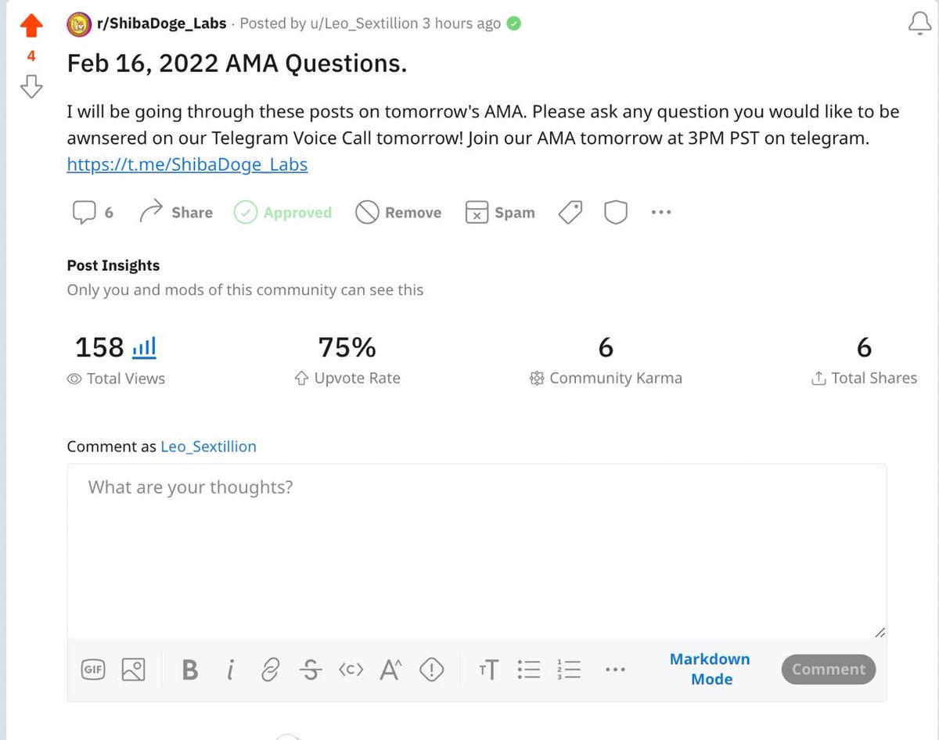Viewport: 939px width, 740px height.
Task: Toggle bold formatting
Action: click(x=189, y=670)
